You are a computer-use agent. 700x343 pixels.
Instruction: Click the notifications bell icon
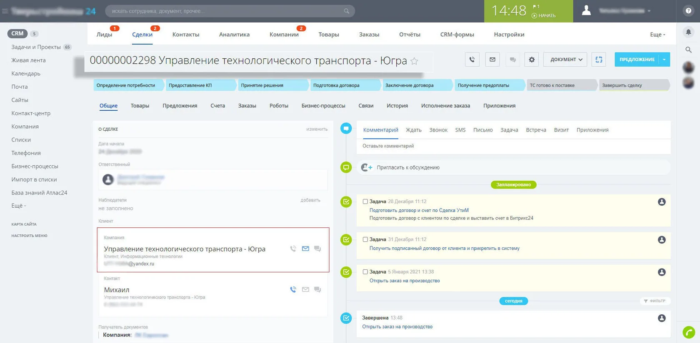click(x=688, y=32)
